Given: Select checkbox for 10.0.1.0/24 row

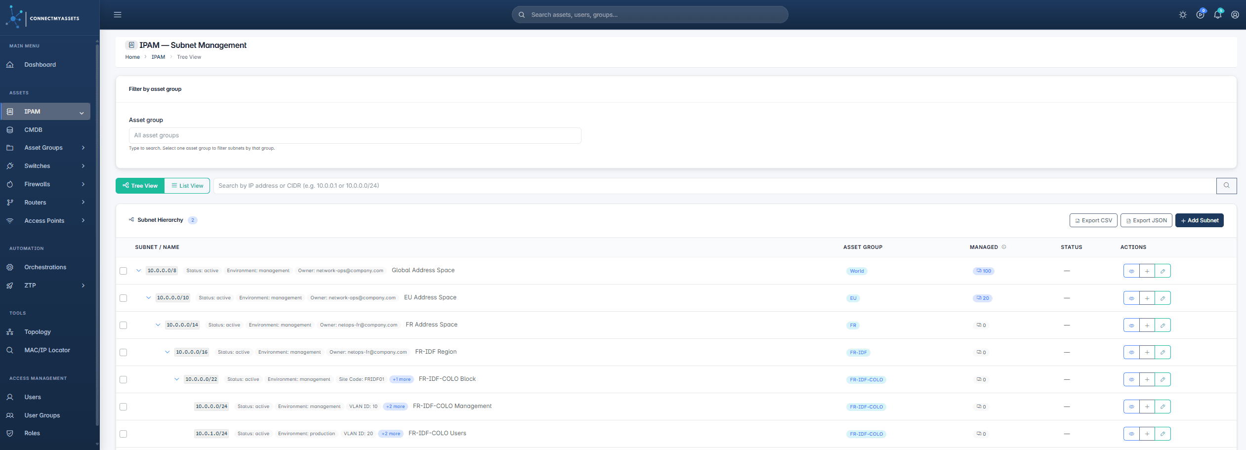Looking at the screenshot, I should pos(124,434).
